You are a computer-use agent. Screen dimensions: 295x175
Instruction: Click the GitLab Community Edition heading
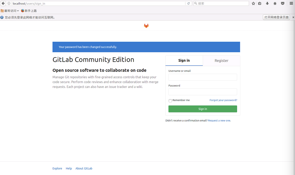coord(93,60)
